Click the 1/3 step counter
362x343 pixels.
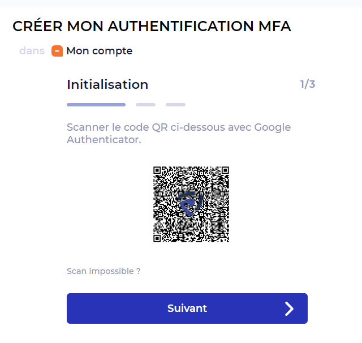click(x=307, y=85)
